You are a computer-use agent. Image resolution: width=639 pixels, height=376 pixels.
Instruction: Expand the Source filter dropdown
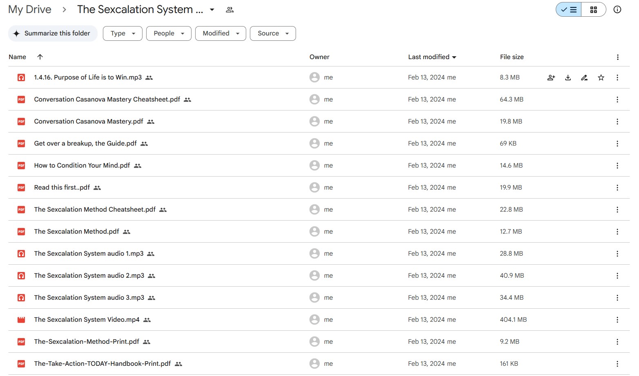[273, 33]
